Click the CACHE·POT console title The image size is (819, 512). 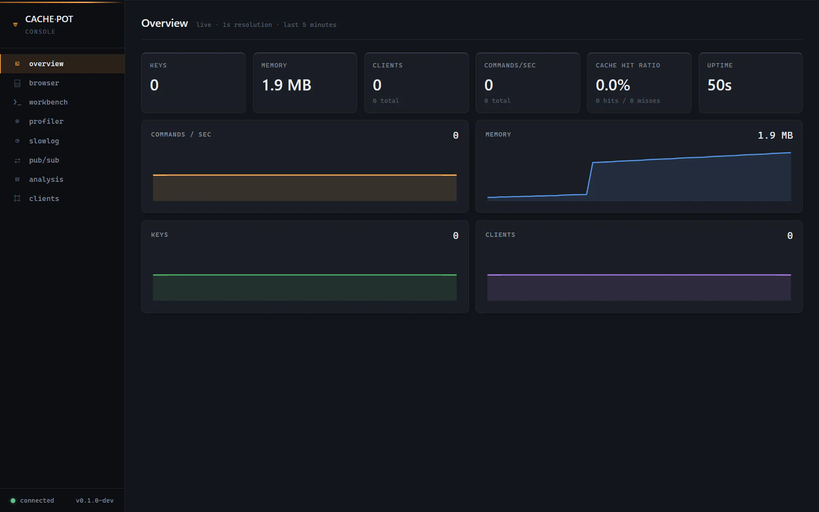pos(49,19)
